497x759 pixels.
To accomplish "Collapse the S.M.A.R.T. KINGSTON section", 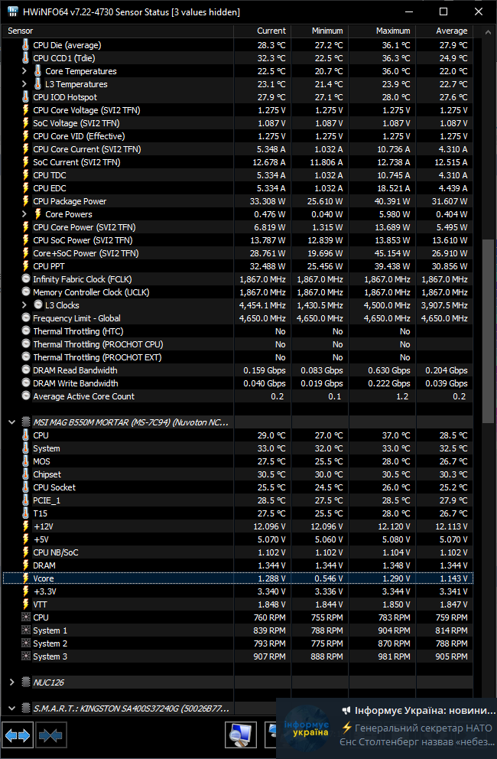I will 12,709.
